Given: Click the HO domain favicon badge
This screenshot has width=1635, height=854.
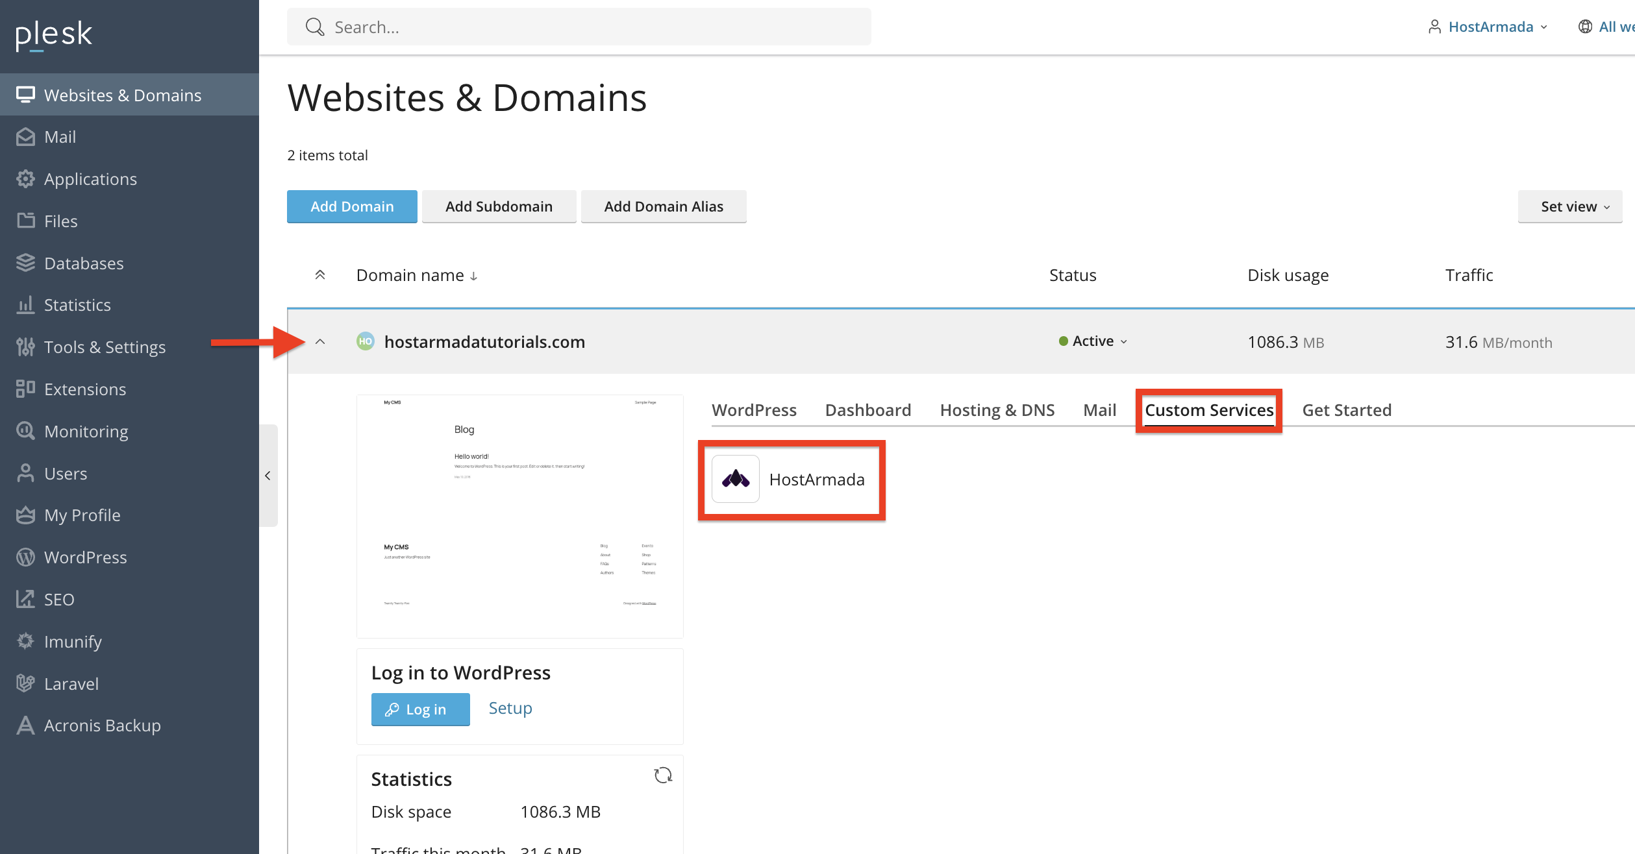Looking at the screenshot, I should (366, 341).
